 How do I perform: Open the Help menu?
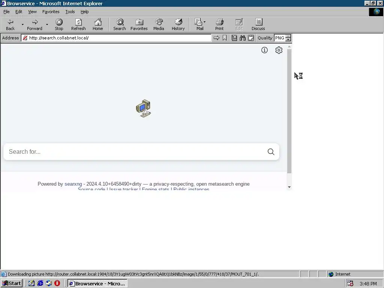pos(84,12)
